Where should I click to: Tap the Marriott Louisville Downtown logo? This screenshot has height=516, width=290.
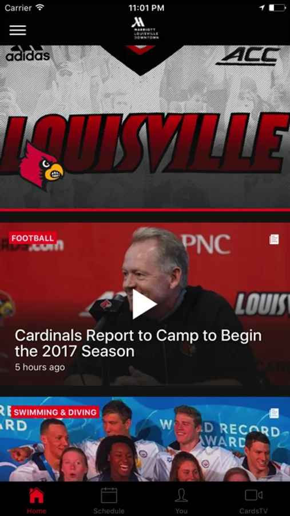pyautogui.click(x=145, y=29)
